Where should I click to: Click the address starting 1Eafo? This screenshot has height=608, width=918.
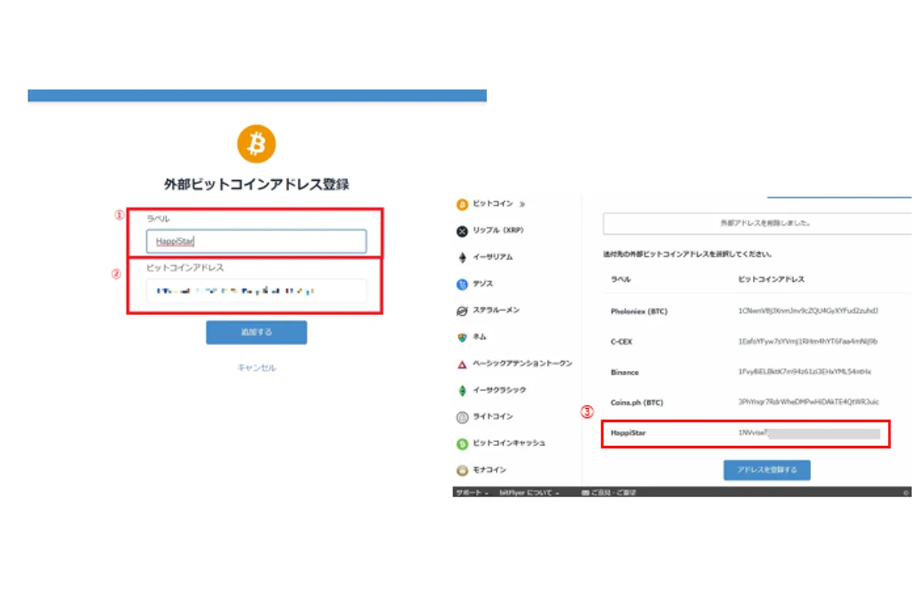click(808, 341)
